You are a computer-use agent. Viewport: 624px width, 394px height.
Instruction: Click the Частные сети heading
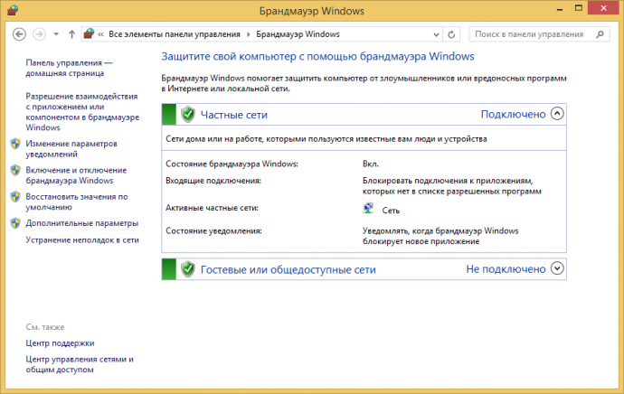234,115
